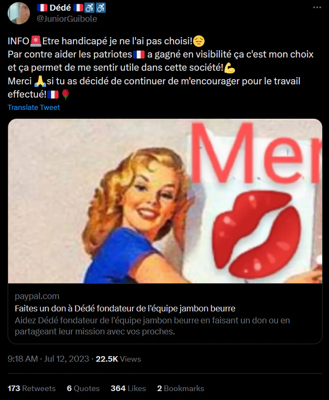Click the Dédé profile avatar picture
Image resolution: width=329 pixels, height=400 pixels.
(x=19, y=13)
